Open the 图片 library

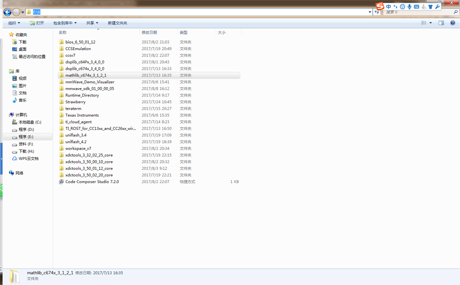(x=23, y=86)
